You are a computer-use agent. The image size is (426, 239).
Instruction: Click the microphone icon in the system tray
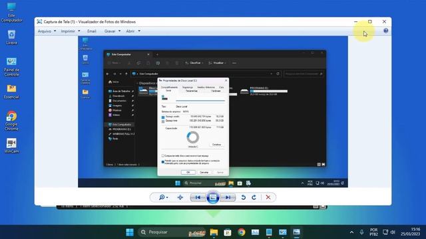[x=361, y=232]
